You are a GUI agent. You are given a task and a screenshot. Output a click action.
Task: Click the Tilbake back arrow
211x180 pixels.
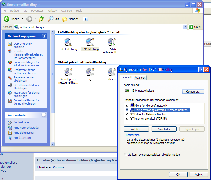click(7, 19)
